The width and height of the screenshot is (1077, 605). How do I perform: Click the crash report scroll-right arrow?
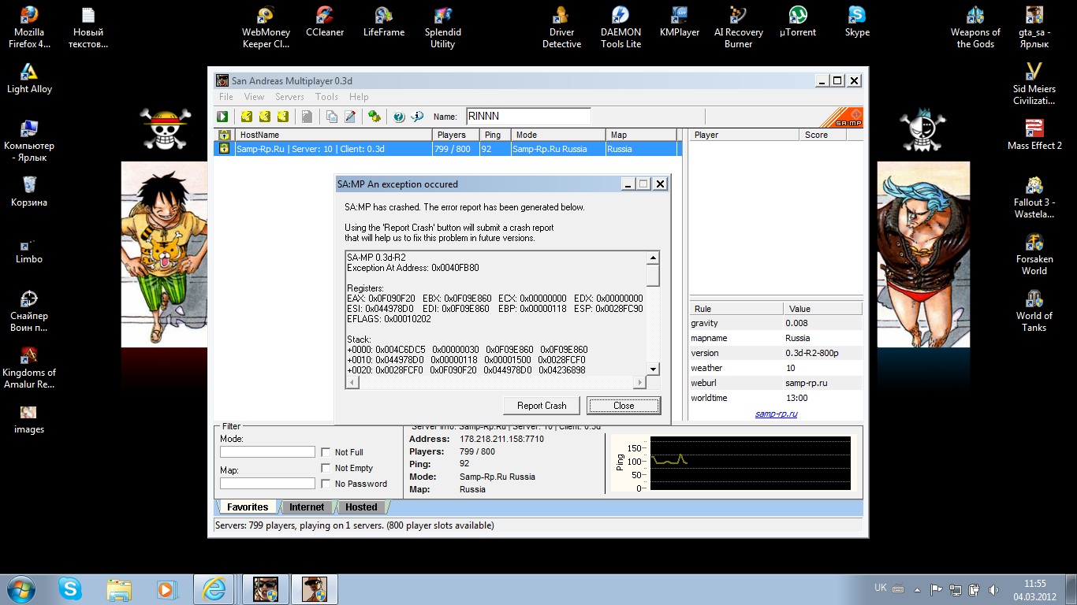640,382
